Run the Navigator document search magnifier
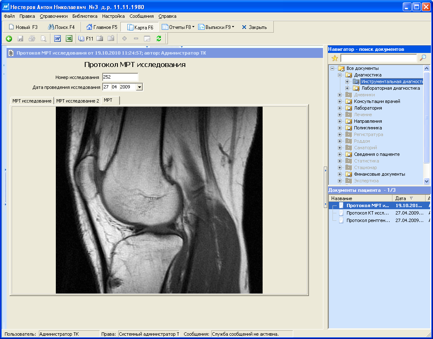 point(422,58)
